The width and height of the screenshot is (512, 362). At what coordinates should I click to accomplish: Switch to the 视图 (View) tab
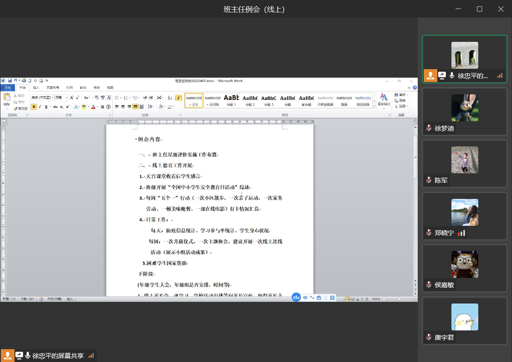(110, 88)
